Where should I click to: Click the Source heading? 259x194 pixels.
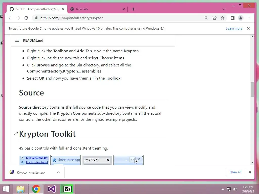pyautogui.click(x=31, y=93)
